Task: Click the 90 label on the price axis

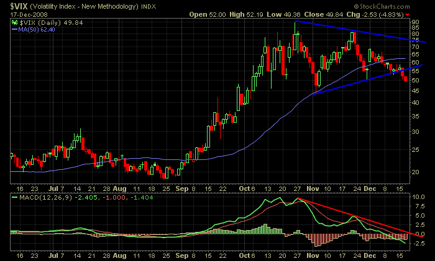Action: (415, 22)
